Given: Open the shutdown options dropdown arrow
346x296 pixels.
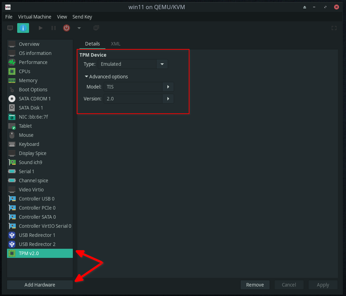Looking at the screenshot, I should coord(79,28).
